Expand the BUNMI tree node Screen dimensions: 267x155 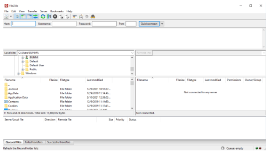(23, 58)
